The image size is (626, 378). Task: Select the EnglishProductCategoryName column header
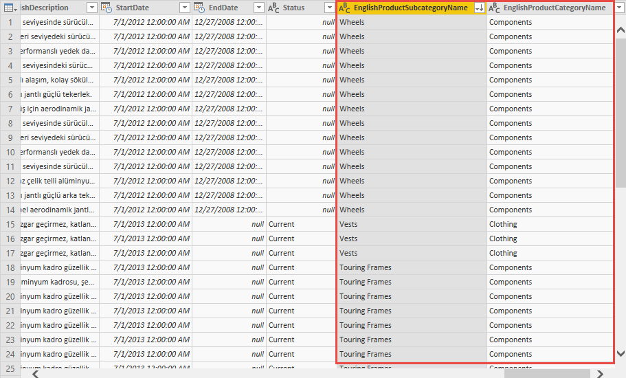[x=554, y=8]
